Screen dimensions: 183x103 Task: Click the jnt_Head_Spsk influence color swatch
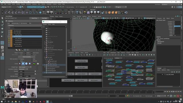(11, 31)
